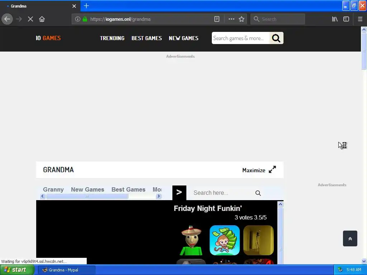Click the 3 votes 3.5/5 rating text

251,217
